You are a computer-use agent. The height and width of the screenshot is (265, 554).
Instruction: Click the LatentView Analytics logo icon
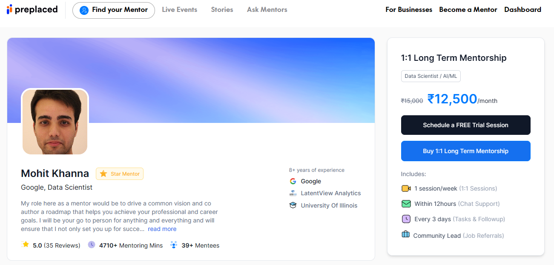pyautogui.click(x=293, y=193)
